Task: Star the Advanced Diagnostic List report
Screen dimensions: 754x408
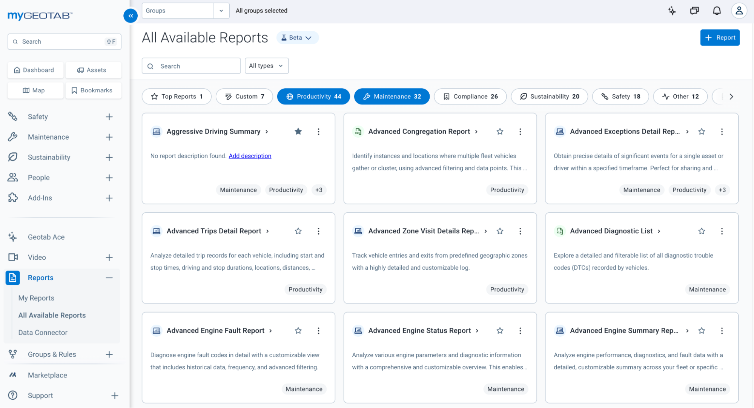Action: tap(702, 231)
